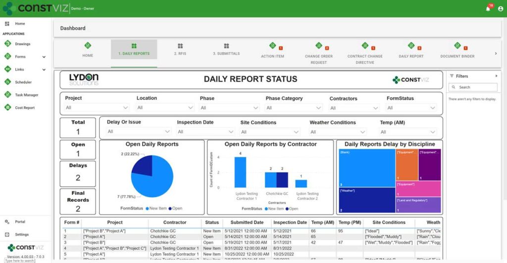Open the Project filter dropdown
This screenshot has height=263, width=507.
coord(97,107)
